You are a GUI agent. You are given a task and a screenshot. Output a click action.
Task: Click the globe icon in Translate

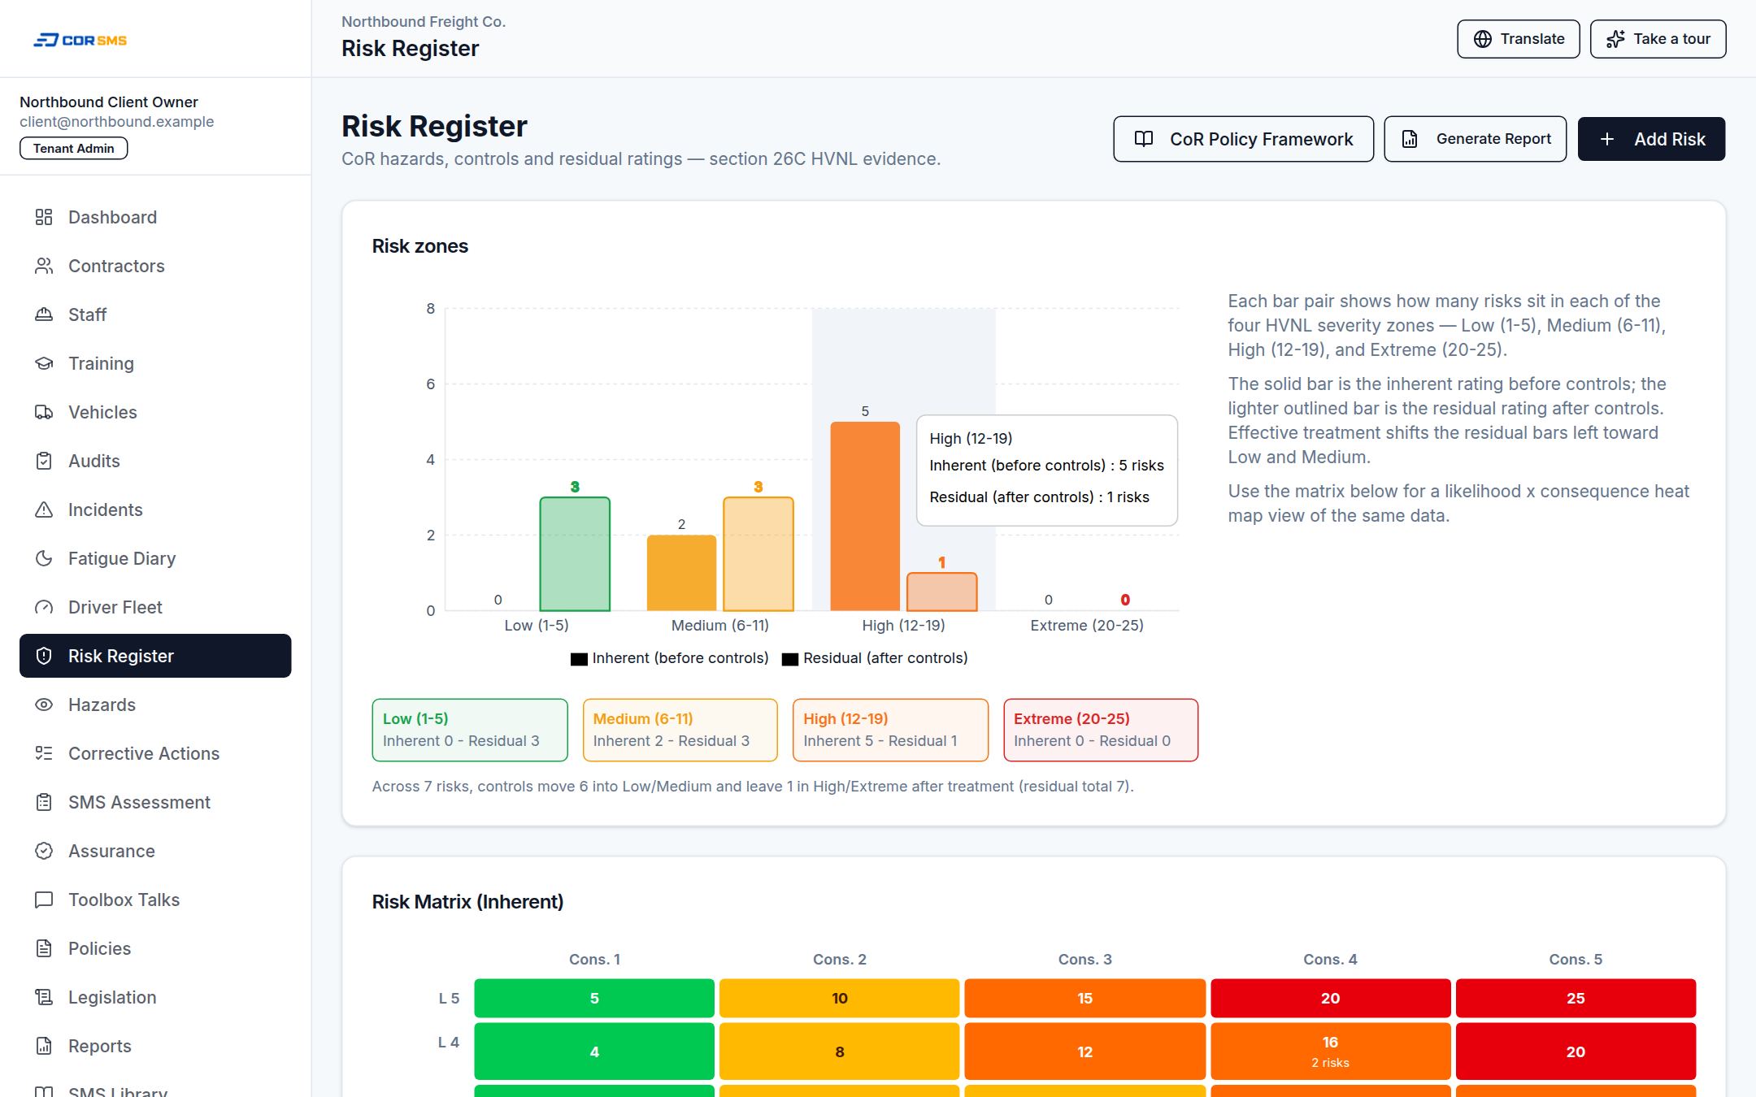(1483, 39)
